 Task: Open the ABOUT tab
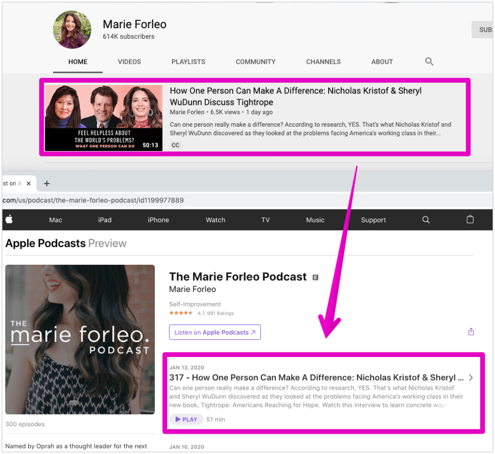click(382, 61)
